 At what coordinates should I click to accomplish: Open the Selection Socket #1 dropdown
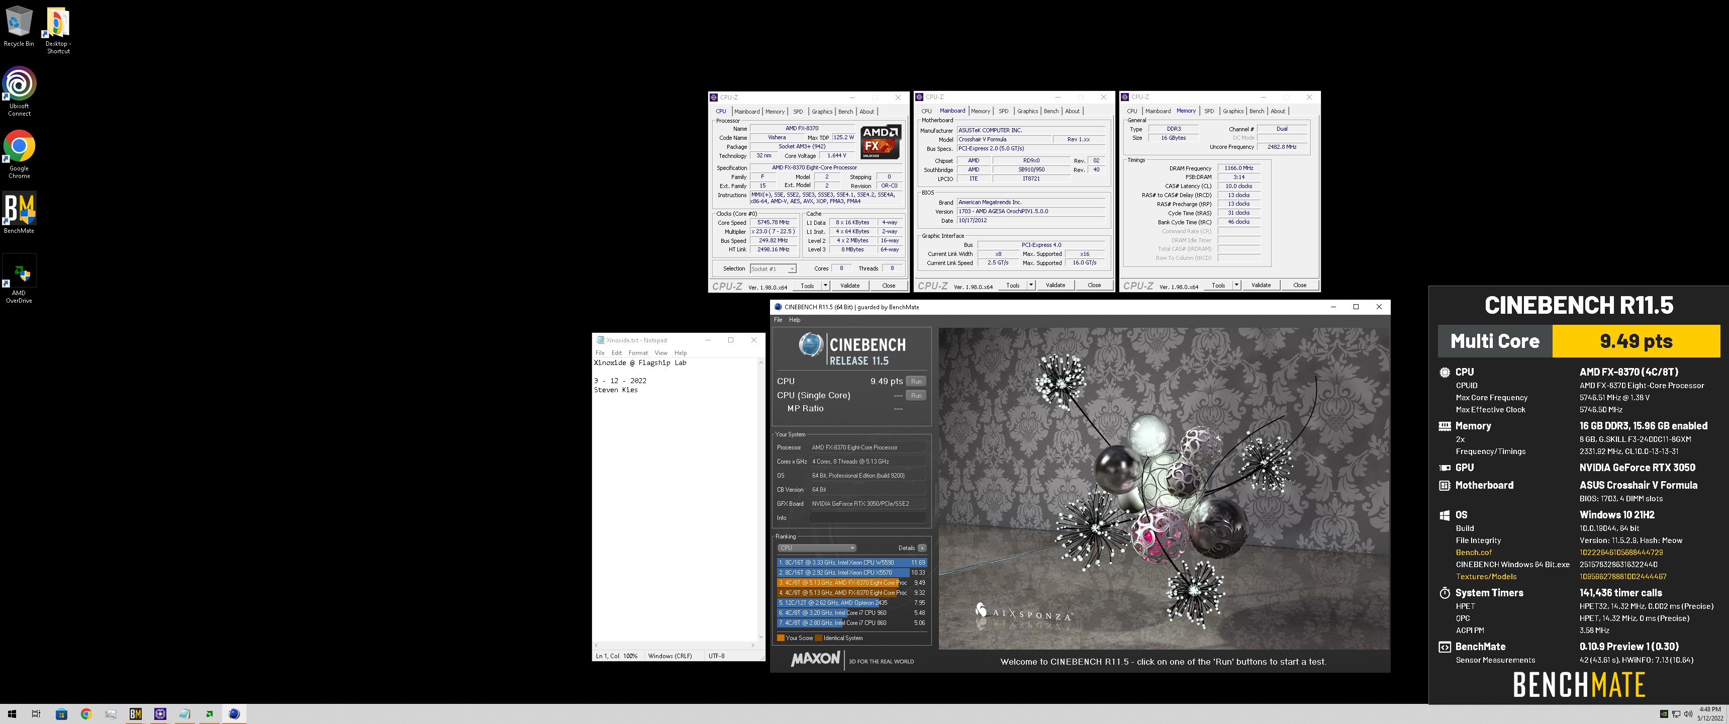(773, 268)
